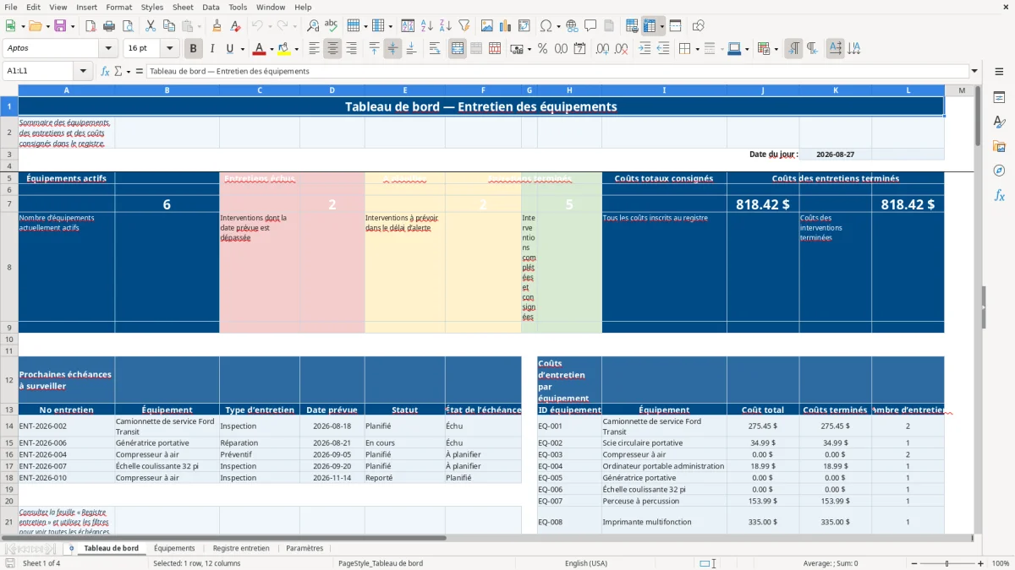Viewport: 1015px width, 570px height.
Task: Open the conditional formatting dropdown arrow
Action: pos(776,49)
